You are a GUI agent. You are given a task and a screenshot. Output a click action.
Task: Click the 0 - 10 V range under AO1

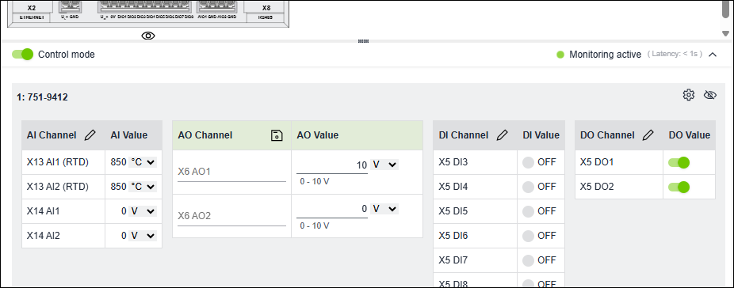coord(315,181)
